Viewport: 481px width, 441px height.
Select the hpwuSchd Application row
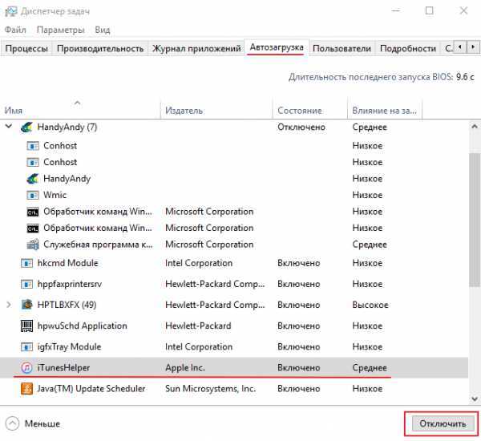(x=234, y=326)
